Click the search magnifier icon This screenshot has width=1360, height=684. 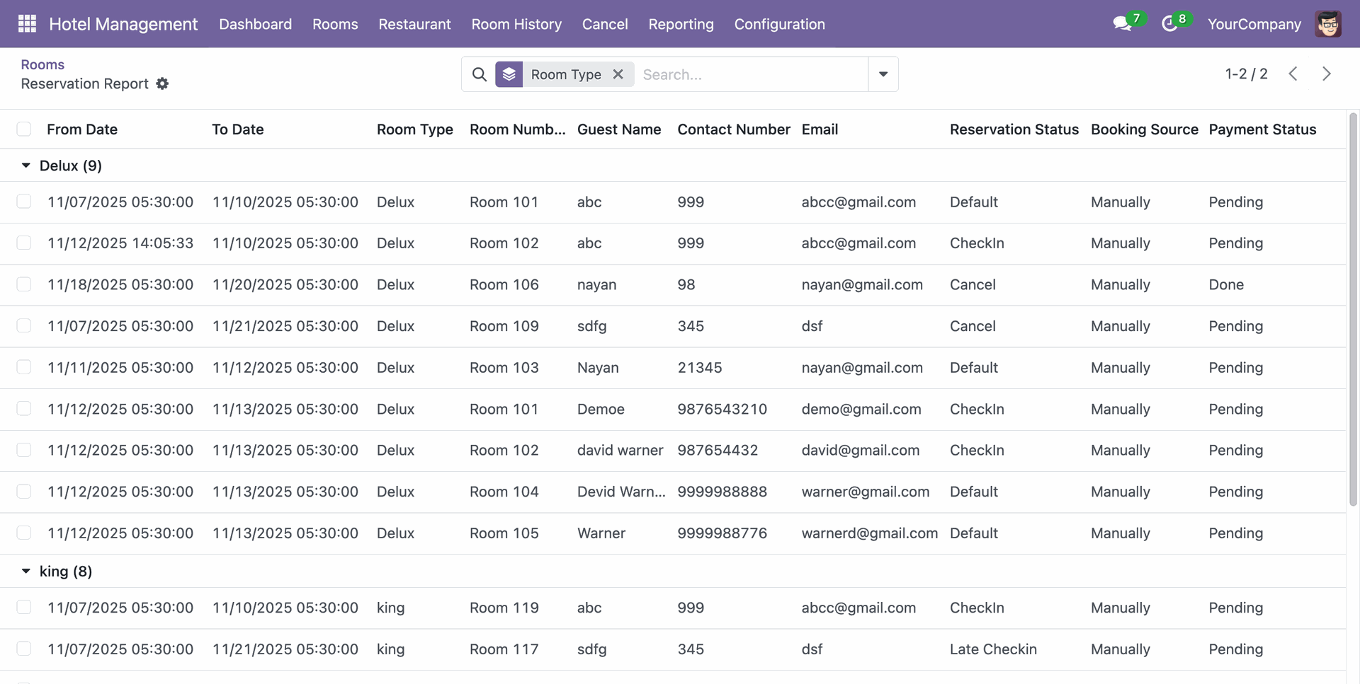[480, 74]
